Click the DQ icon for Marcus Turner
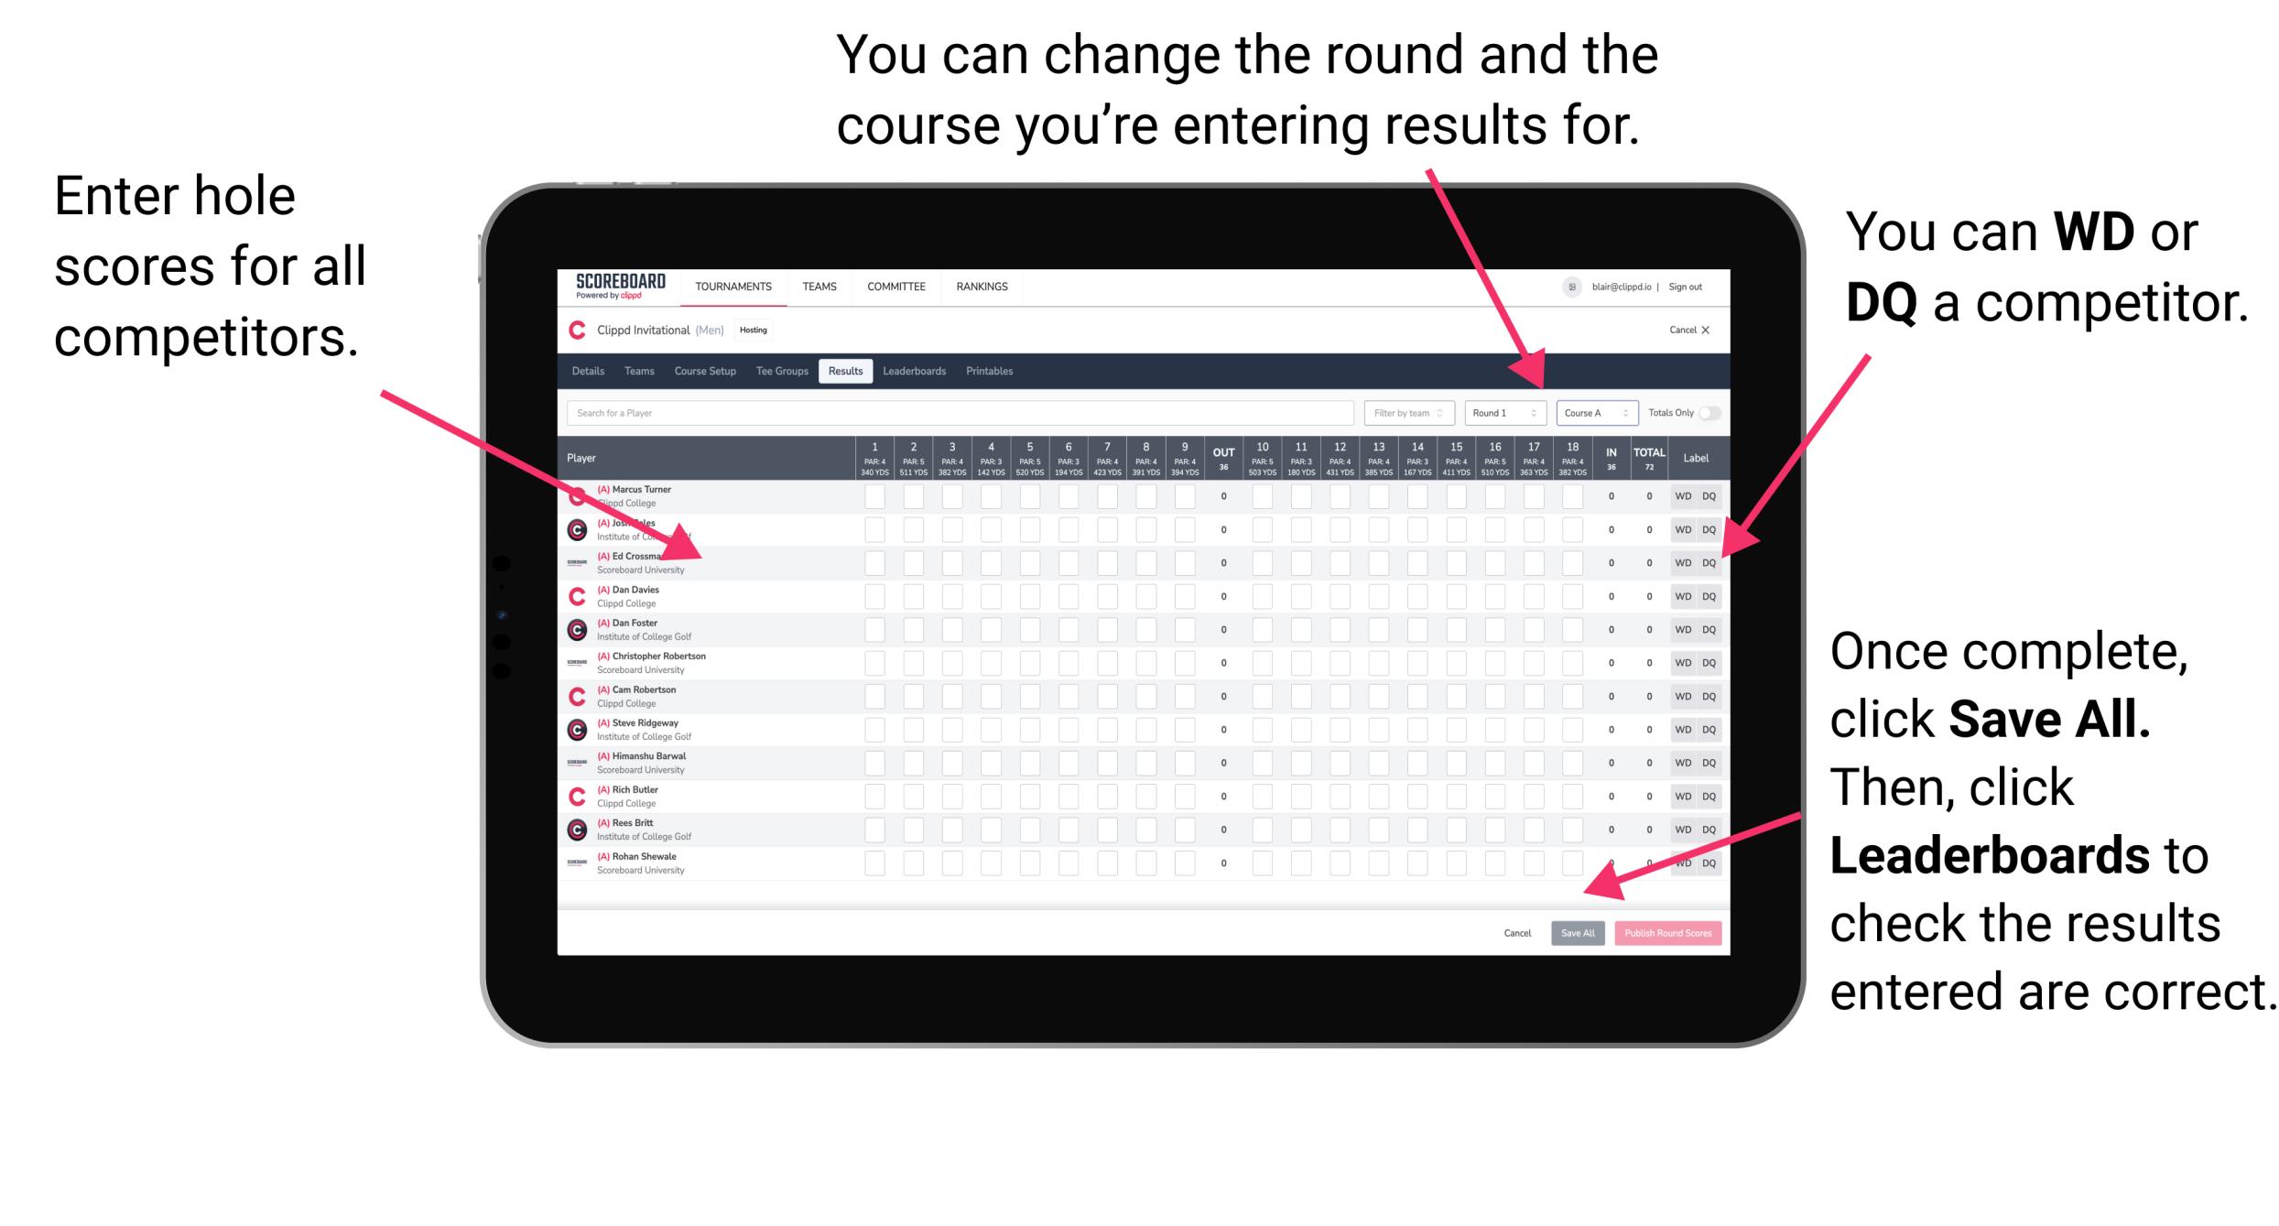 tap(1709, 495)
